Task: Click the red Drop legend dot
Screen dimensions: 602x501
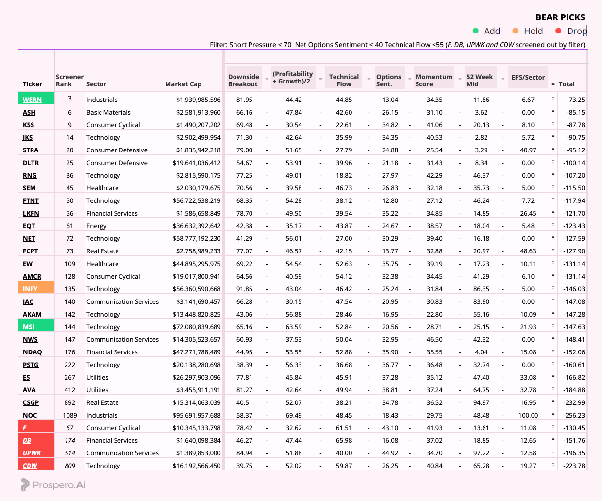Action: coord(558,31)
